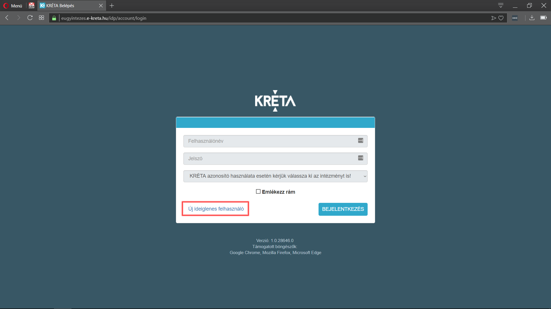The height and width of the screenshot is (309, 551).
Task: Open the Speed Dial start page
Action: [x=41, y=18]
